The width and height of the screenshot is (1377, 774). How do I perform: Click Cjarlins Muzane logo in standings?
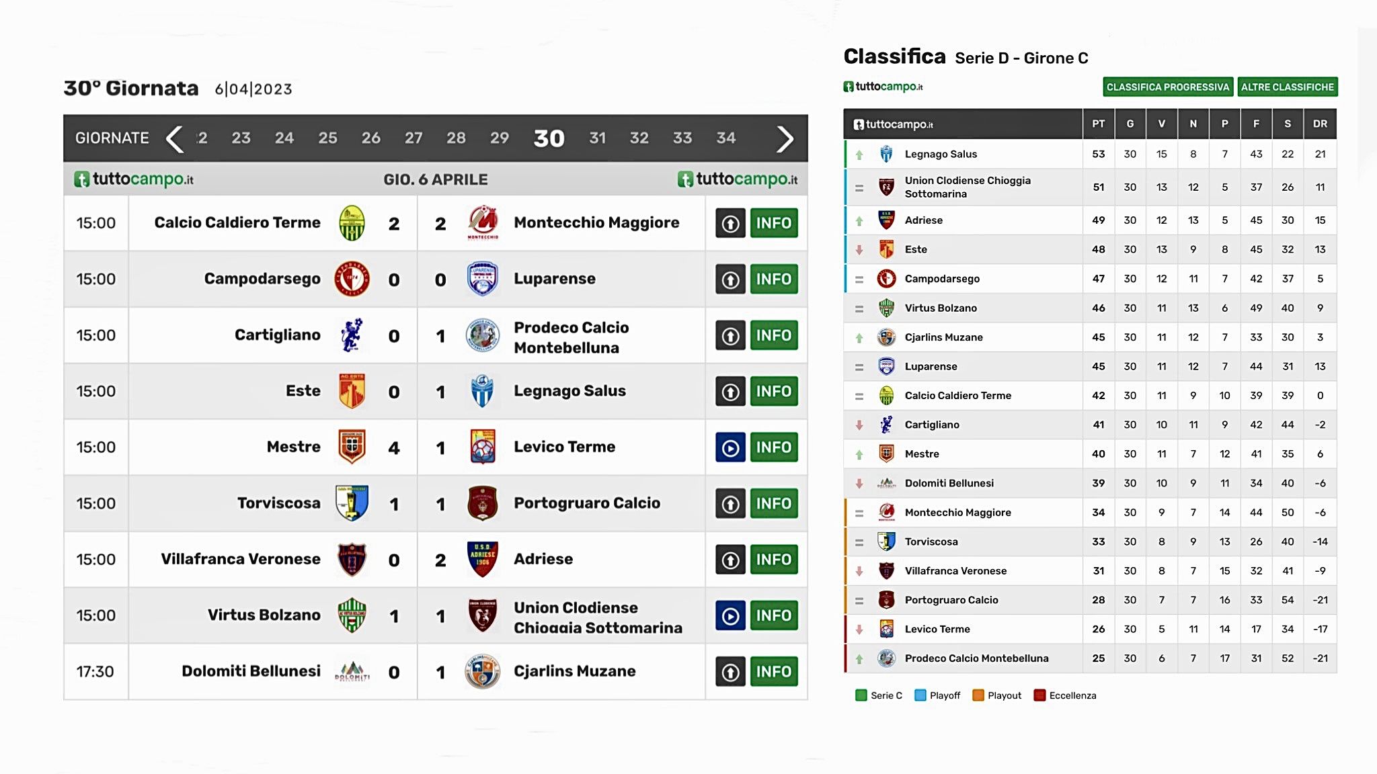click(x=886, y=337)
